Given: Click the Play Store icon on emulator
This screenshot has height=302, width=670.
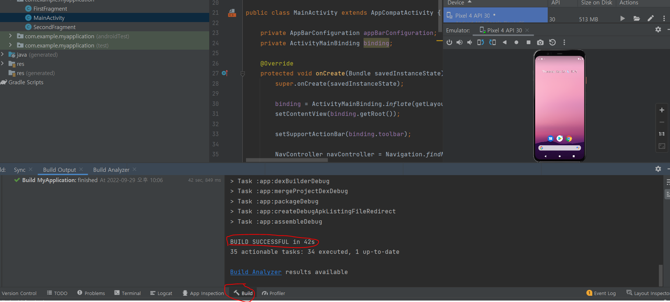Looking at the screenshot, I should point(559,138).
